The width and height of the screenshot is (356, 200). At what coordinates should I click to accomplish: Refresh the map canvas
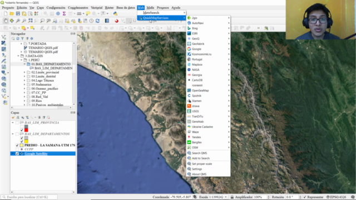click(x=98, y=21)
